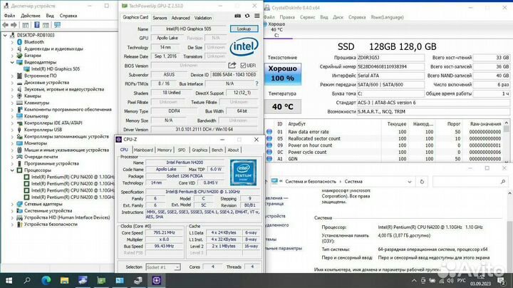The image size is (513, 288).
Task: Click the taskbar clock showing 03.09.2023
Action: pyautogui.click(x=480, y=280)
